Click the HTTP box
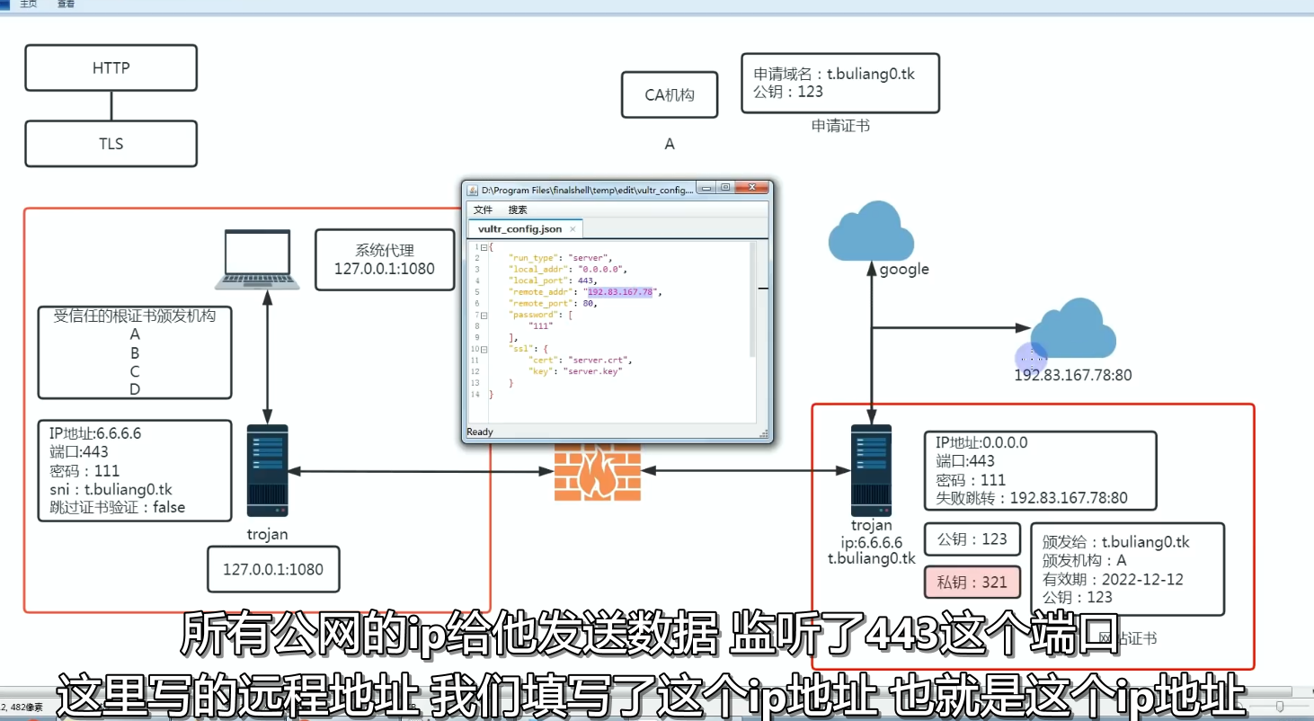This screenshot has height=721, width=1314. [x=111, y=68]
